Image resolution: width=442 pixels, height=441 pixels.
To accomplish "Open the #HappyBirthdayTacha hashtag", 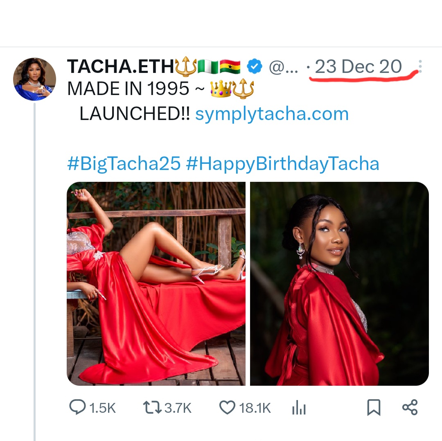I will (x=282, y=164).
